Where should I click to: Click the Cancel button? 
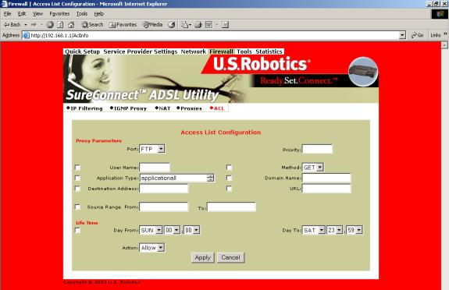coord(230,257)
